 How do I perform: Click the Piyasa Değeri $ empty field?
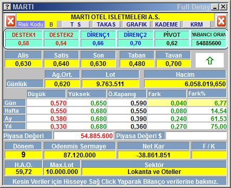pos(196,136)
